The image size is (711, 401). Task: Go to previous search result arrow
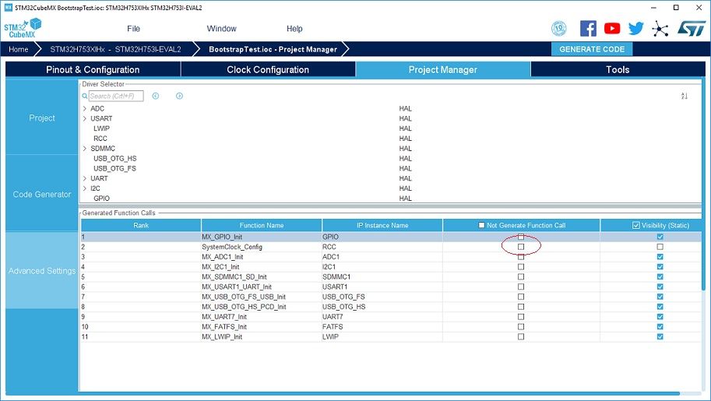(x=156, y=96)
